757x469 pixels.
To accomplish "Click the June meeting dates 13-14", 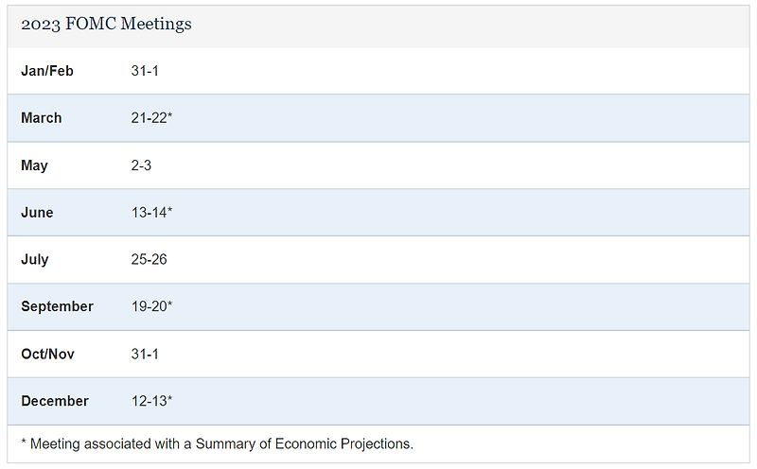I will tap(150, 213).
